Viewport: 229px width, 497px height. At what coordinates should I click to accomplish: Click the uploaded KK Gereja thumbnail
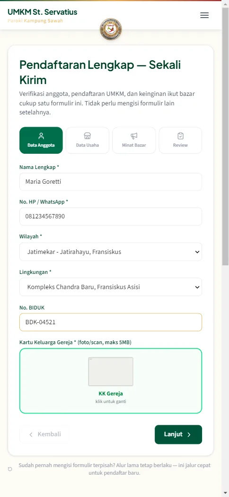point(111,372)
